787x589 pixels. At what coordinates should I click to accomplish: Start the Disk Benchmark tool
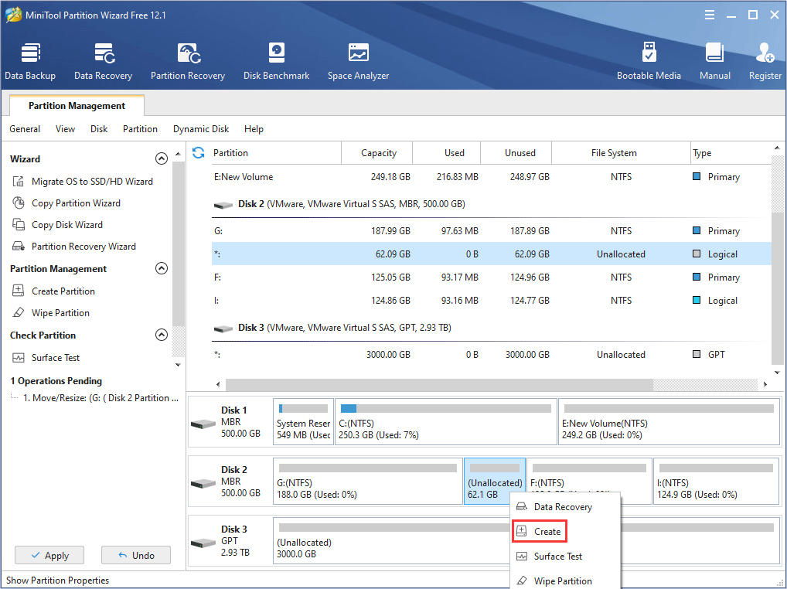point(276,61)
